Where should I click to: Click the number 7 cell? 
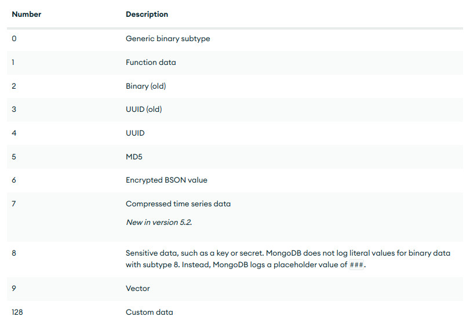click(x=14, y=204)
